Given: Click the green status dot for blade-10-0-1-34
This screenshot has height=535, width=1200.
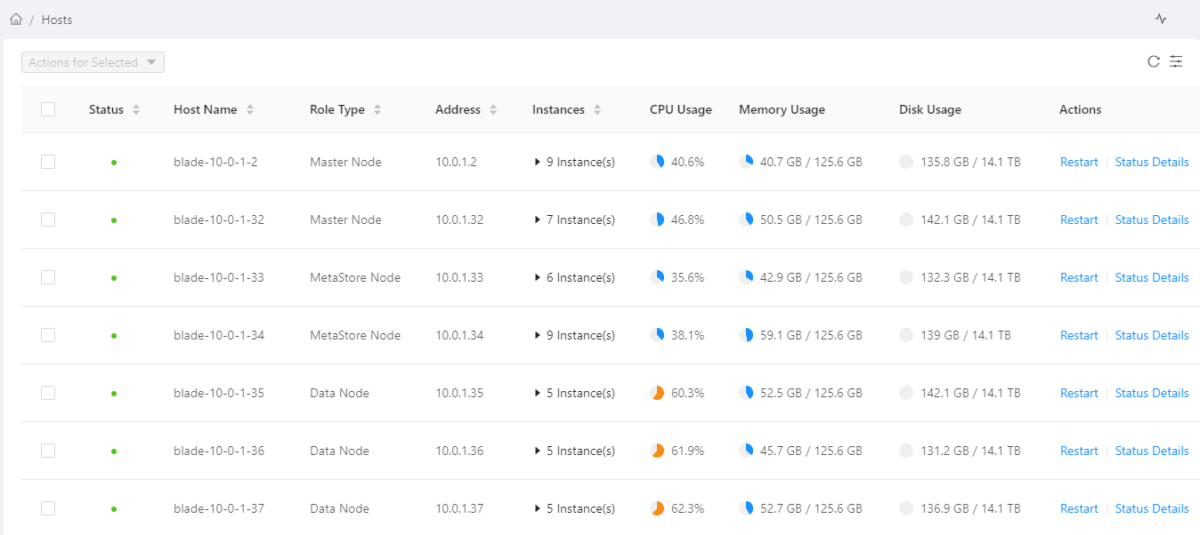Looking at the screenshot, I should point(113,335).
